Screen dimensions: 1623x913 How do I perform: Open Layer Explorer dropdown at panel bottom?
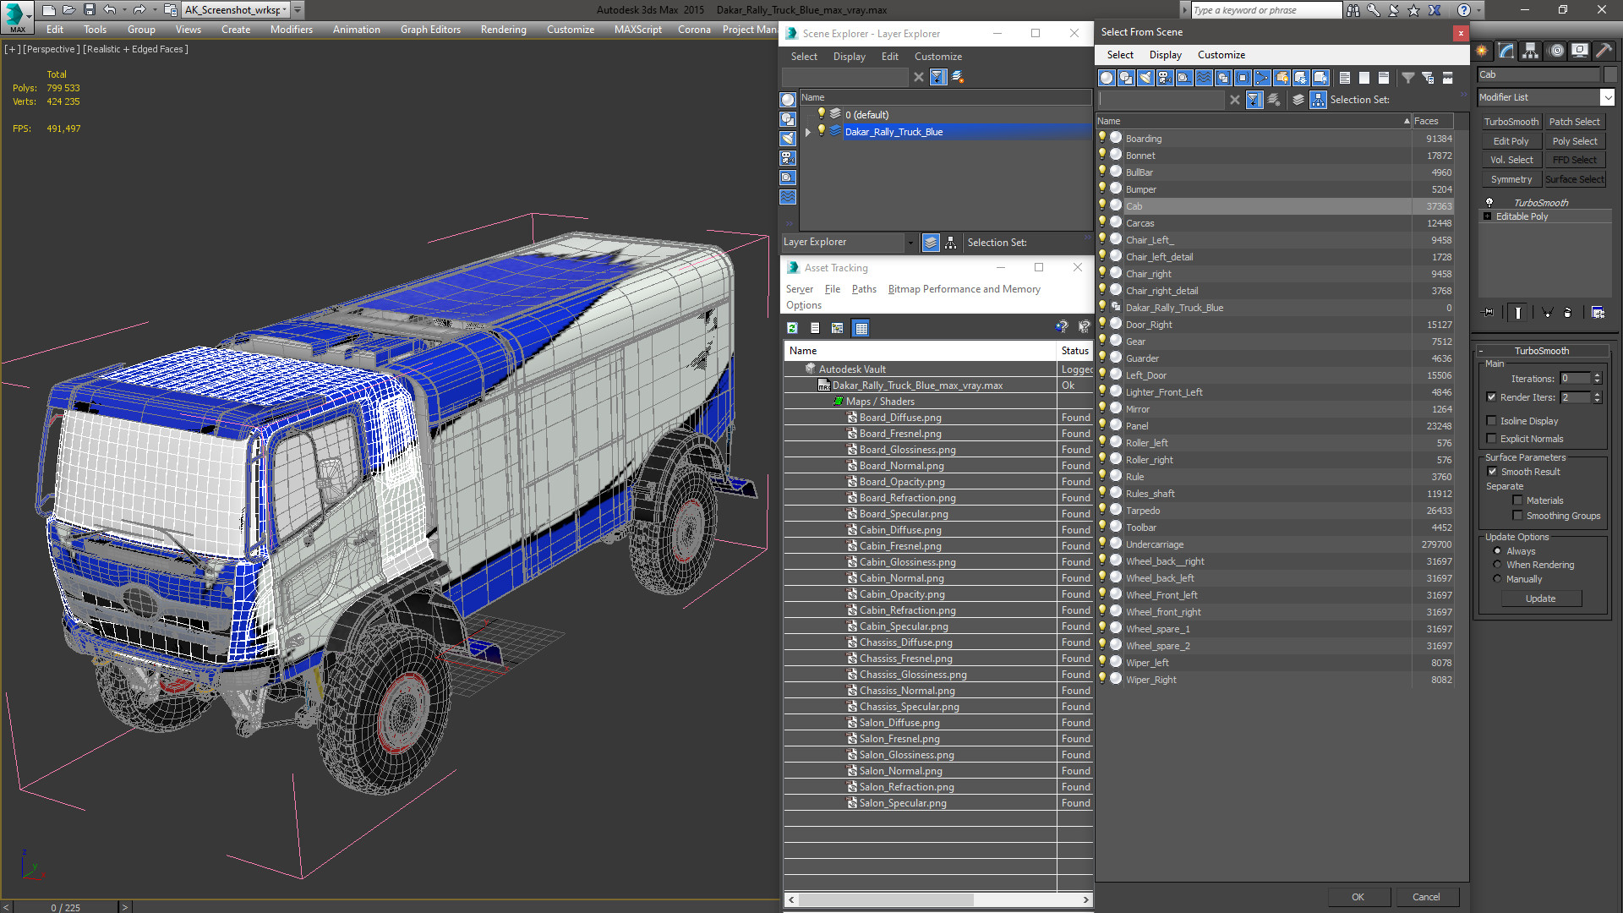pyautogui.click(x=910, y=243)
